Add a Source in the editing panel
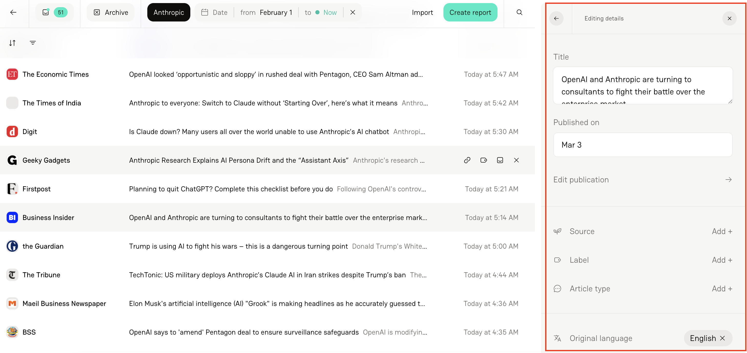The width and height of the screenshot is (747, 353). 721,231
